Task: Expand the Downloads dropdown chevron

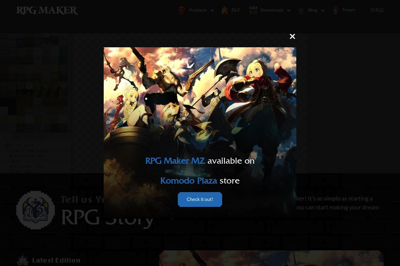Action: pyautogui.click(x=289, y=10)
